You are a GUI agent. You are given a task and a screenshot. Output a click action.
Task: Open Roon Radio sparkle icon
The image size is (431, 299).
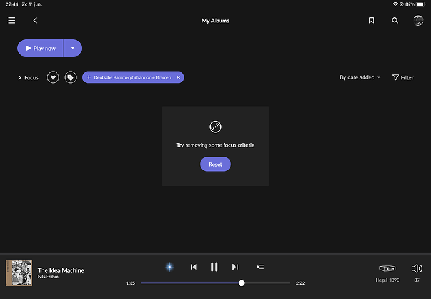coord(169,267)
